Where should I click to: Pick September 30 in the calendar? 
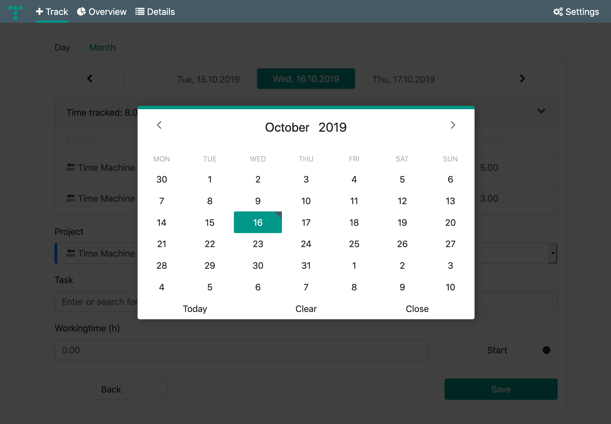pyautogui.click(x=162, y=179)
